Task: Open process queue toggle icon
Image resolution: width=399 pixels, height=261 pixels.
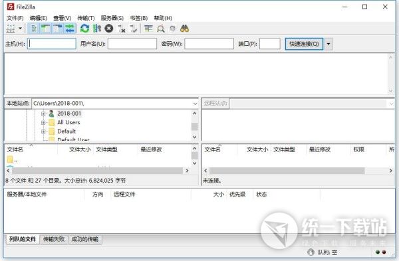Action: pos(96,29)
